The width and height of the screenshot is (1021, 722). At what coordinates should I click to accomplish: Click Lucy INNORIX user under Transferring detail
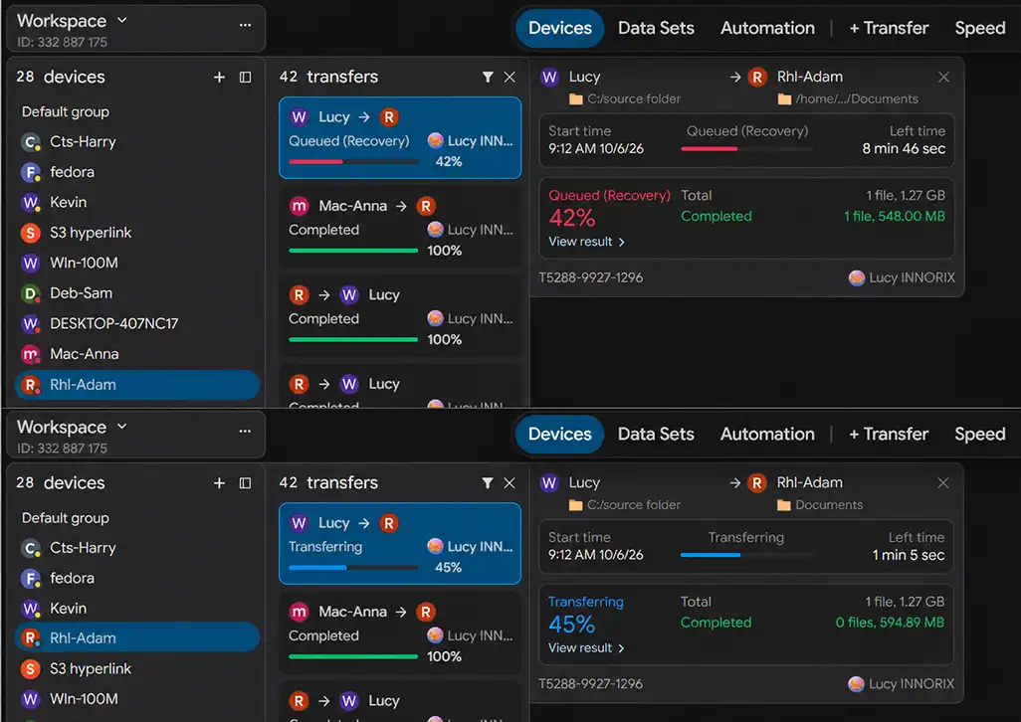tap(902, 684)
